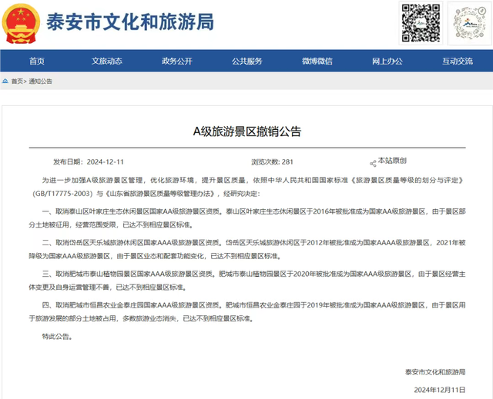Click the 通知公告 breadcrumb link
This screenshot has height=399, width=493.
pos(41,81)
